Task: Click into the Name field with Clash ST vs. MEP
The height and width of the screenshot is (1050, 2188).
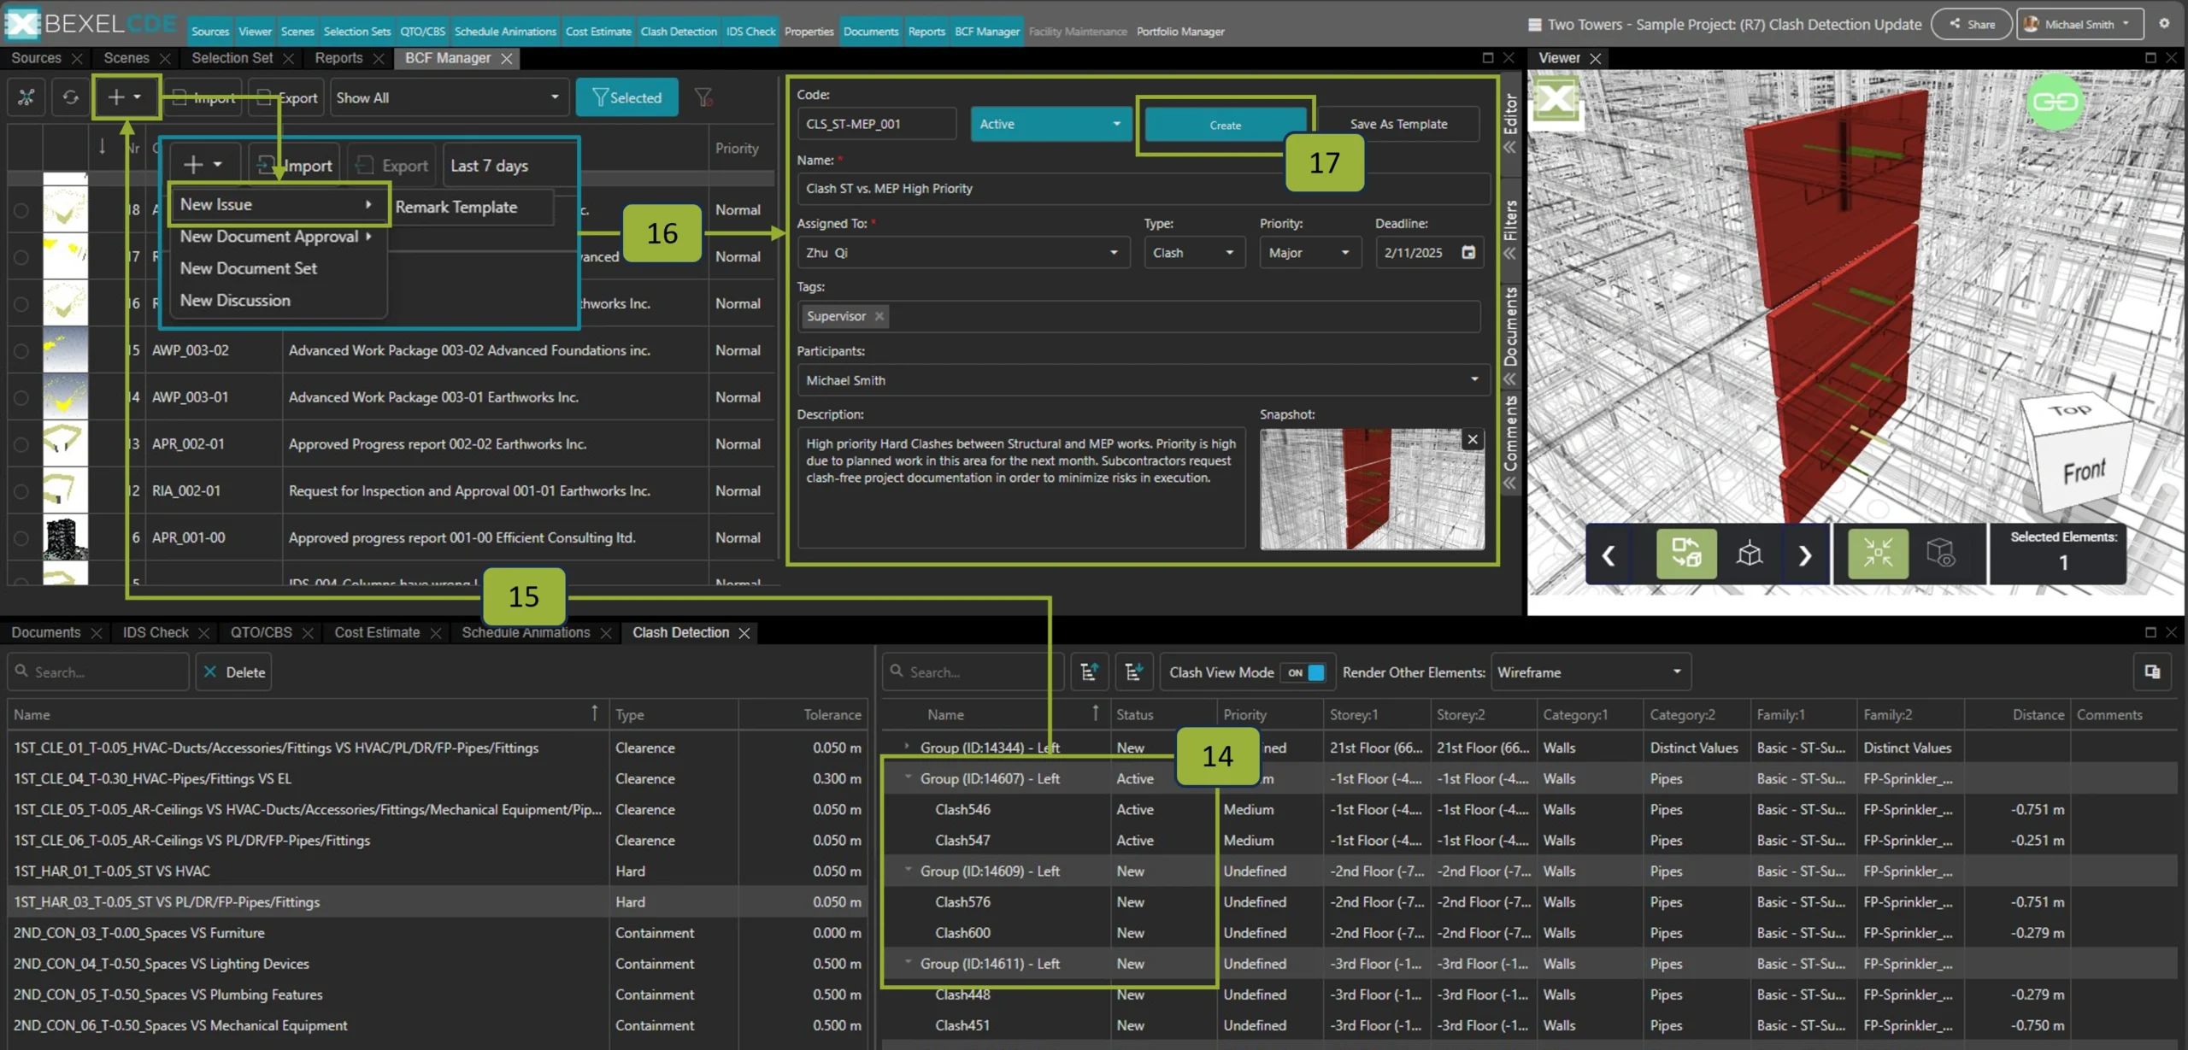Action: [1143, 189]
